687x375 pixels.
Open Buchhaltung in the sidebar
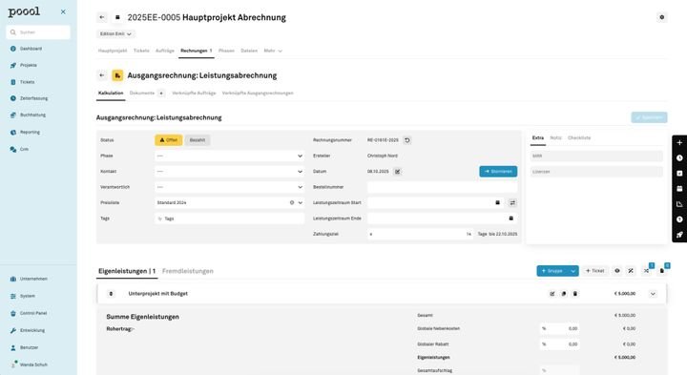tap(32, 115)
